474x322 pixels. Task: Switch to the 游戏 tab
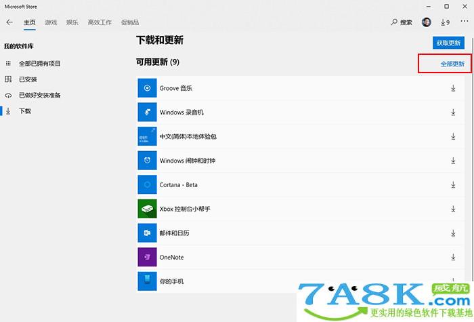point(51,22)
